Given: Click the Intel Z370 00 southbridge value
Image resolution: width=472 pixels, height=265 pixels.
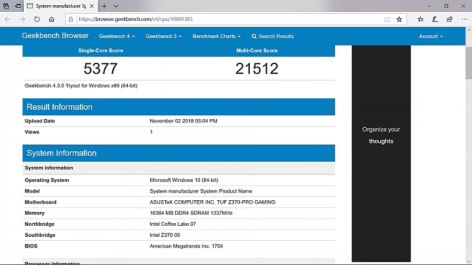Looking at the screenshot, I should pos(165,236).
